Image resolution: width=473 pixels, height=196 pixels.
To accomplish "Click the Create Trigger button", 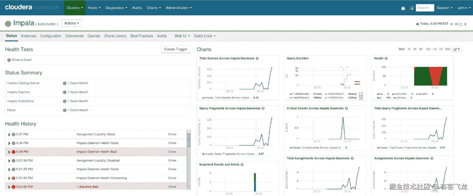I will 176,49.
